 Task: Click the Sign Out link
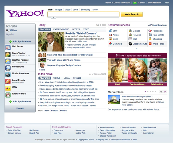[10, 34]
